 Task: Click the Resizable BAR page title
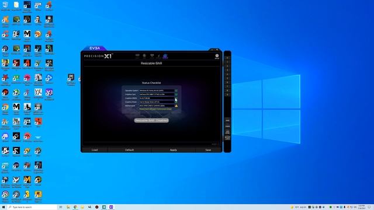151,64
